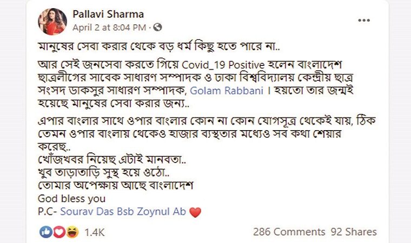Viewport: 411px width, 243px height.
Task: Click the globe public-audience icon
Action: point(157,27)
